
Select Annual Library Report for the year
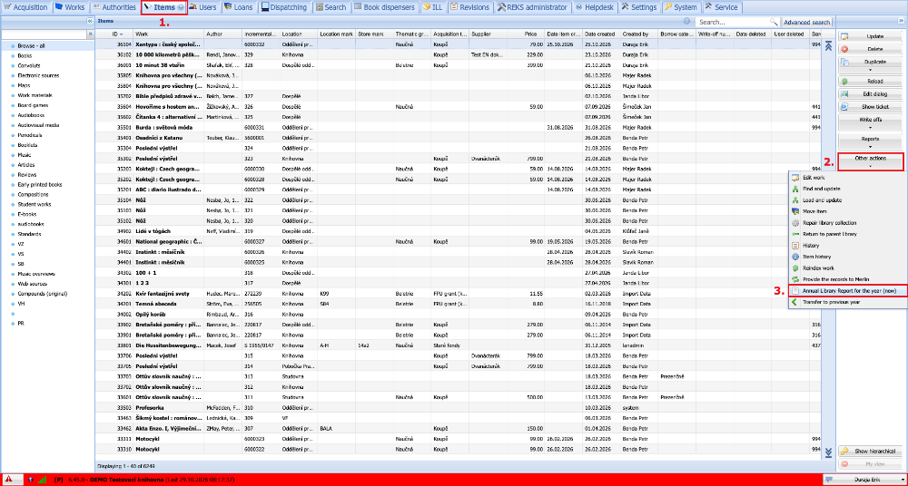click(848, 290)
